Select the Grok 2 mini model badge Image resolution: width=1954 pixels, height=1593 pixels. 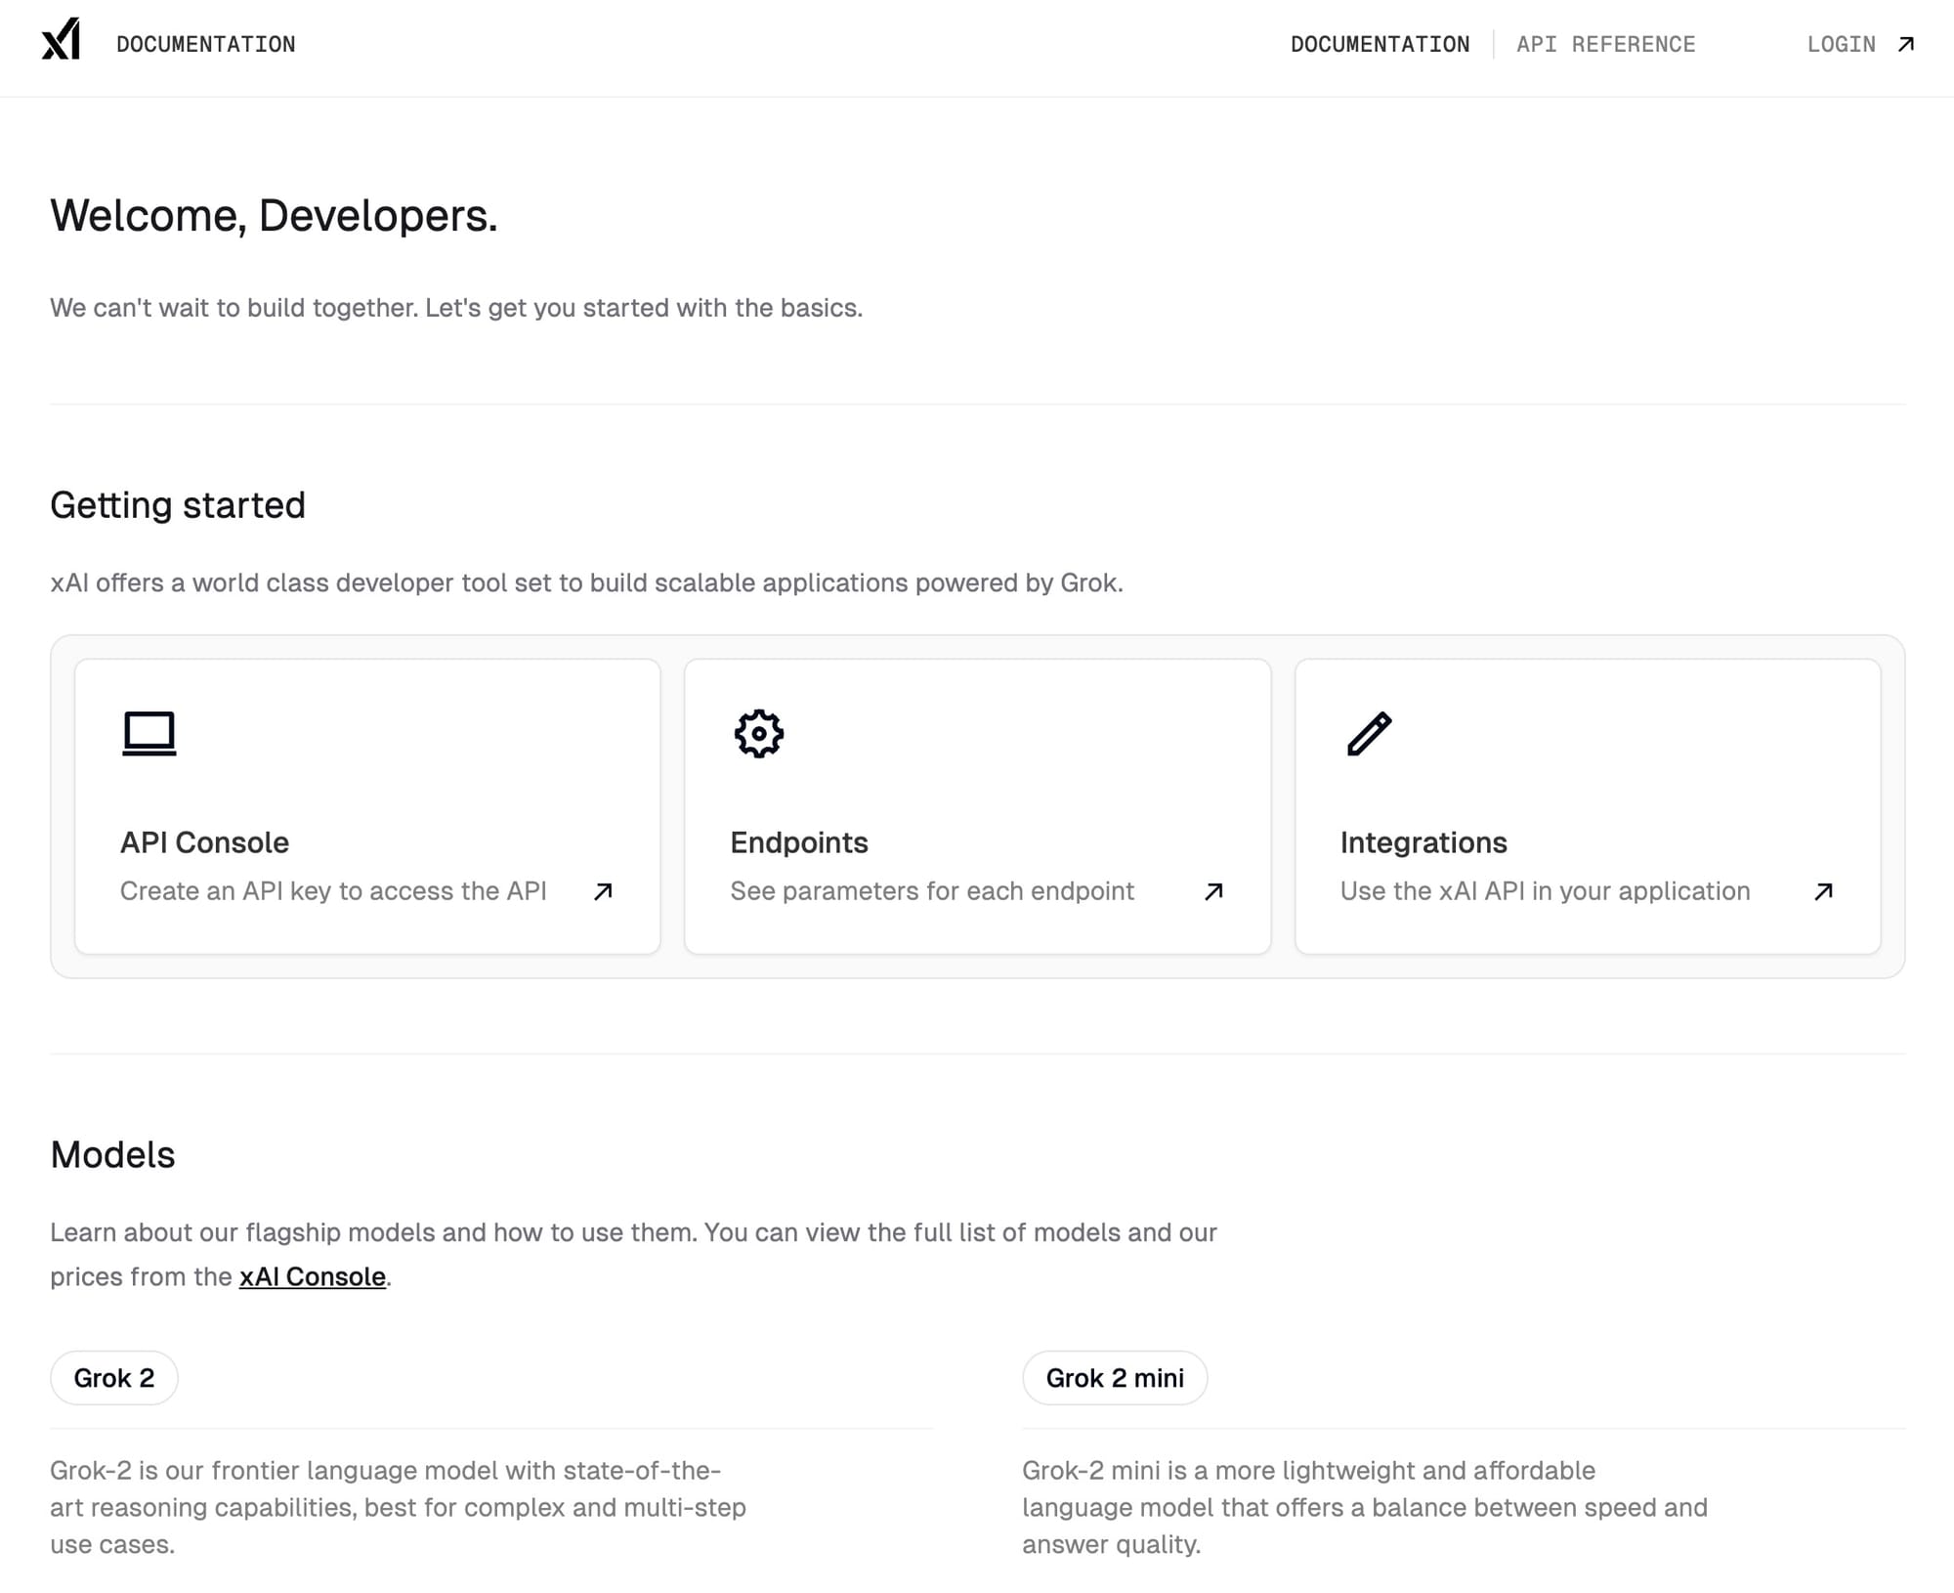coord(1115,1378)
